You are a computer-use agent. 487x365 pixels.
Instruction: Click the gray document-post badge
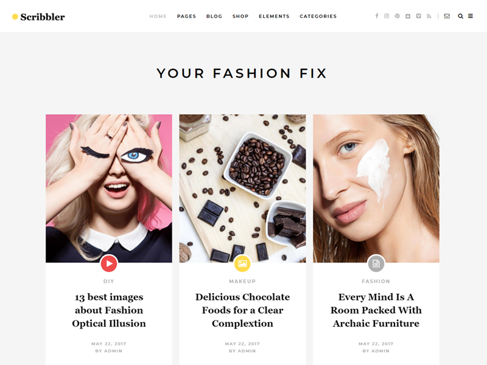(x=376, y=263)
